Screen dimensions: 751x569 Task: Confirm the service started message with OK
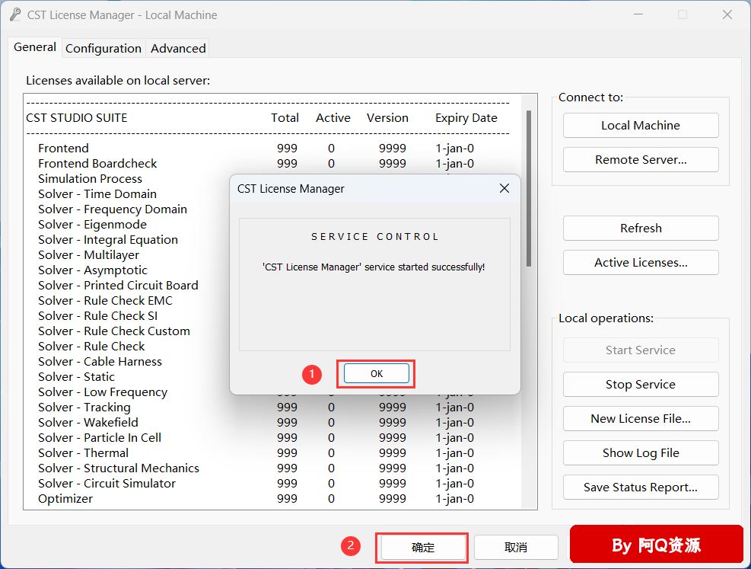[377, 373]
